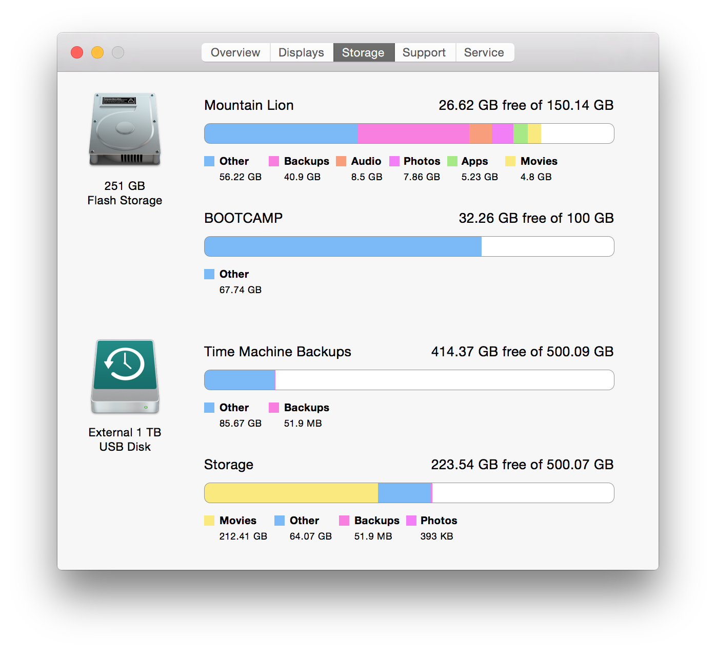Click BOOTCAMP Other blue swatch
The image size is (716, 652).
209,274
